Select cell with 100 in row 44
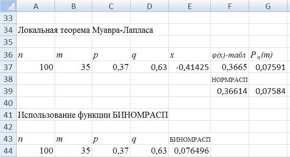Viewport: 290px width, 157px height. [x=36, y=151]
